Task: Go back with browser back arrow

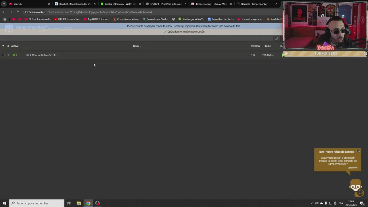Action: pos(4,12)
